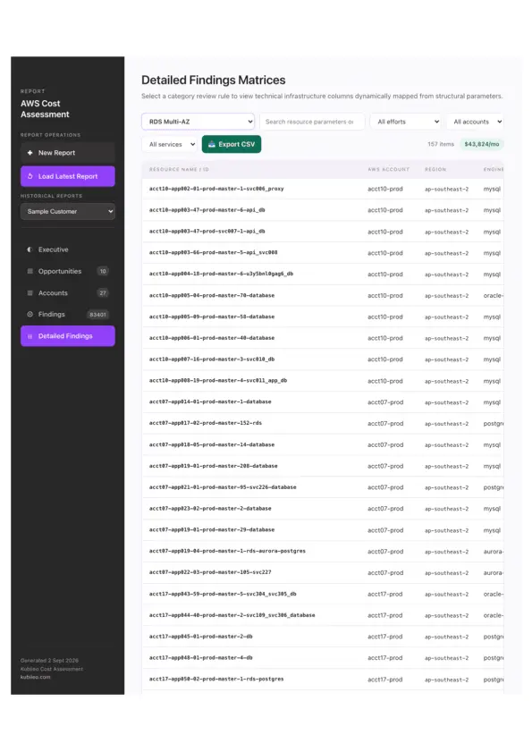Screen dimensions: 532x752
Task: Select row acct17-app044-40-prod-master-2-svc109_svc306_database
Action: (x=323, y=615)
